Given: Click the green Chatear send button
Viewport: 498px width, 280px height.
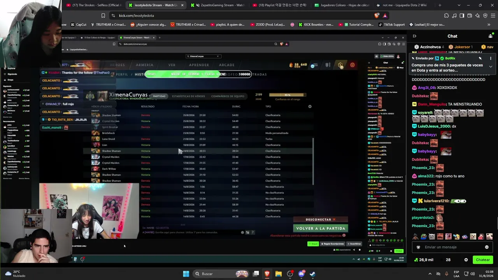Looking at the screenshot, I should (x=483, y=260).
